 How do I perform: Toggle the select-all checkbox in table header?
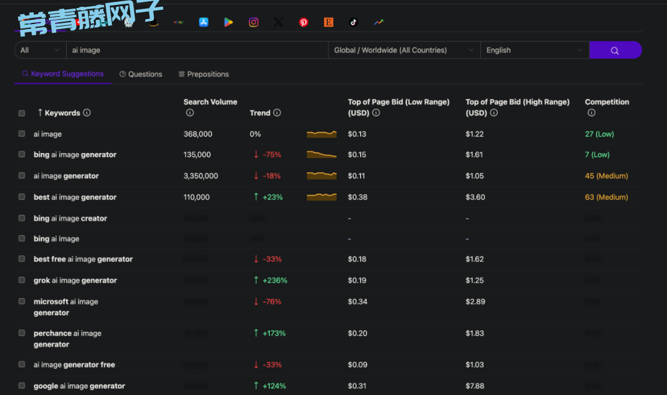pos(22,113)
